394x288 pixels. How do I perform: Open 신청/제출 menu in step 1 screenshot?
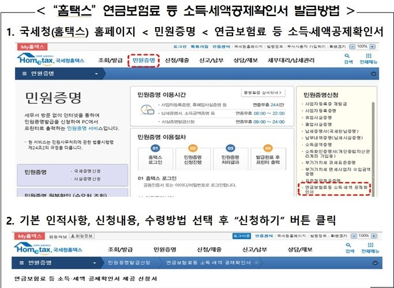[x=177, y=60]
